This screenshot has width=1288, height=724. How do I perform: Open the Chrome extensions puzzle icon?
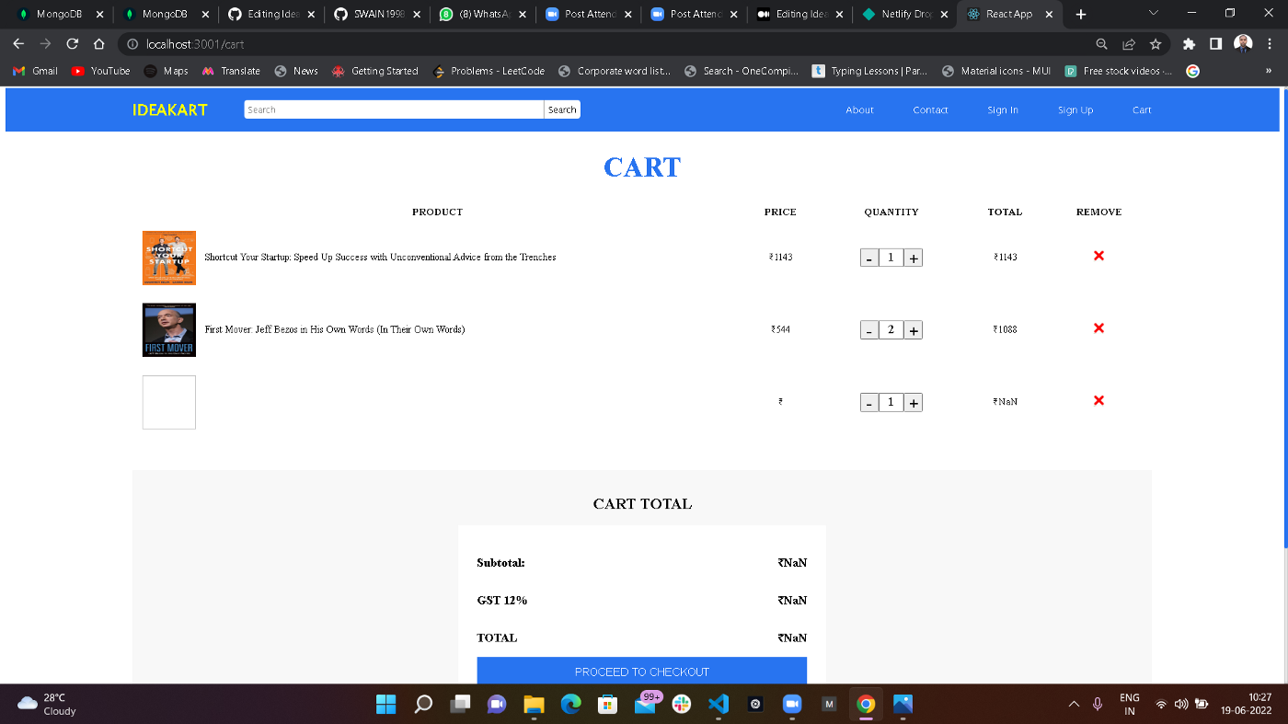(x=1189, y=43)
